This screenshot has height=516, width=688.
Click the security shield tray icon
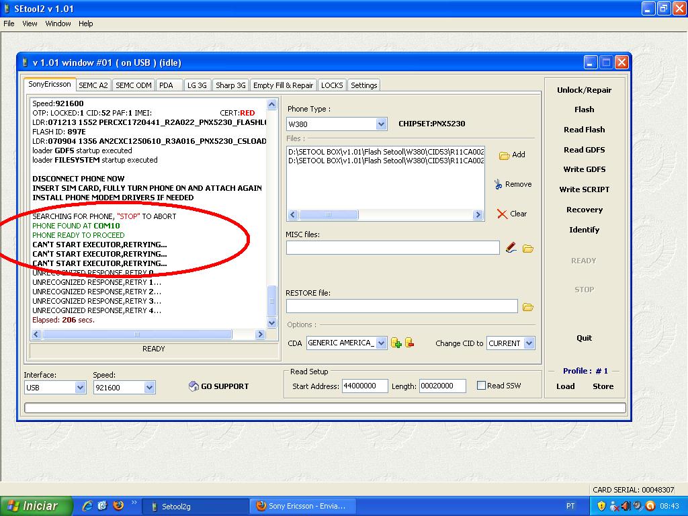[601, 507]
